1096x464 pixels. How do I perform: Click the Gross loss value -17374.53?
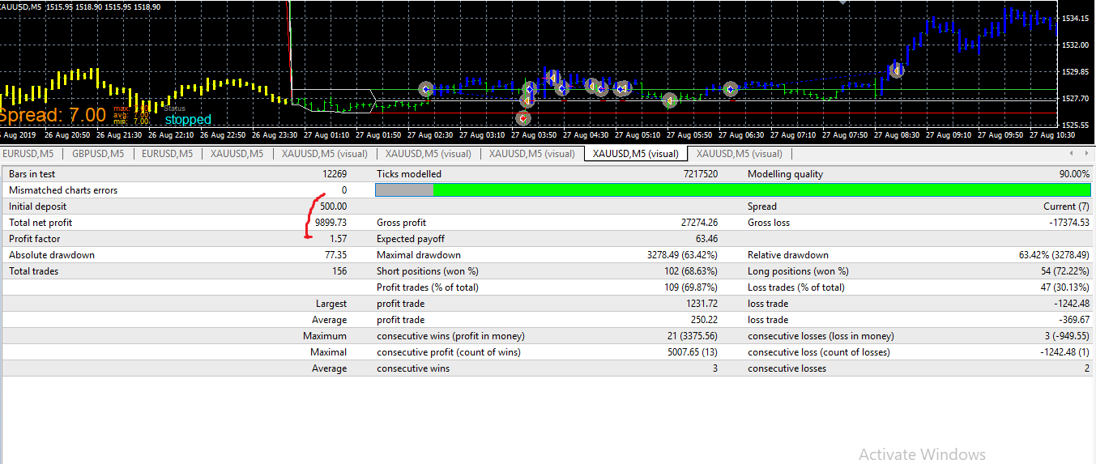(1068, 223)
